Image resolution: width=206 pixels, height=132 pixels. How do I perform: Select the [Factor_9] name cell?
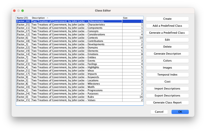point(24,77)
